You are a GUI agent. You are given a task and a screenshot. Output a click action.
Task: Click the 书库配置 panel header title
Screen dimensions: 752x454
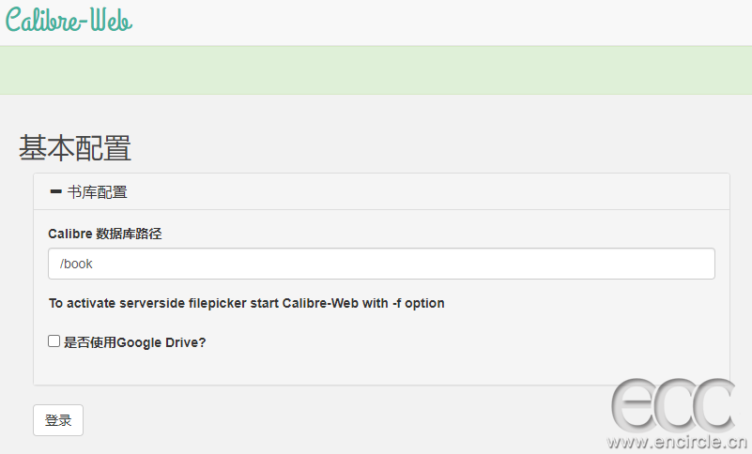[98, 192]
